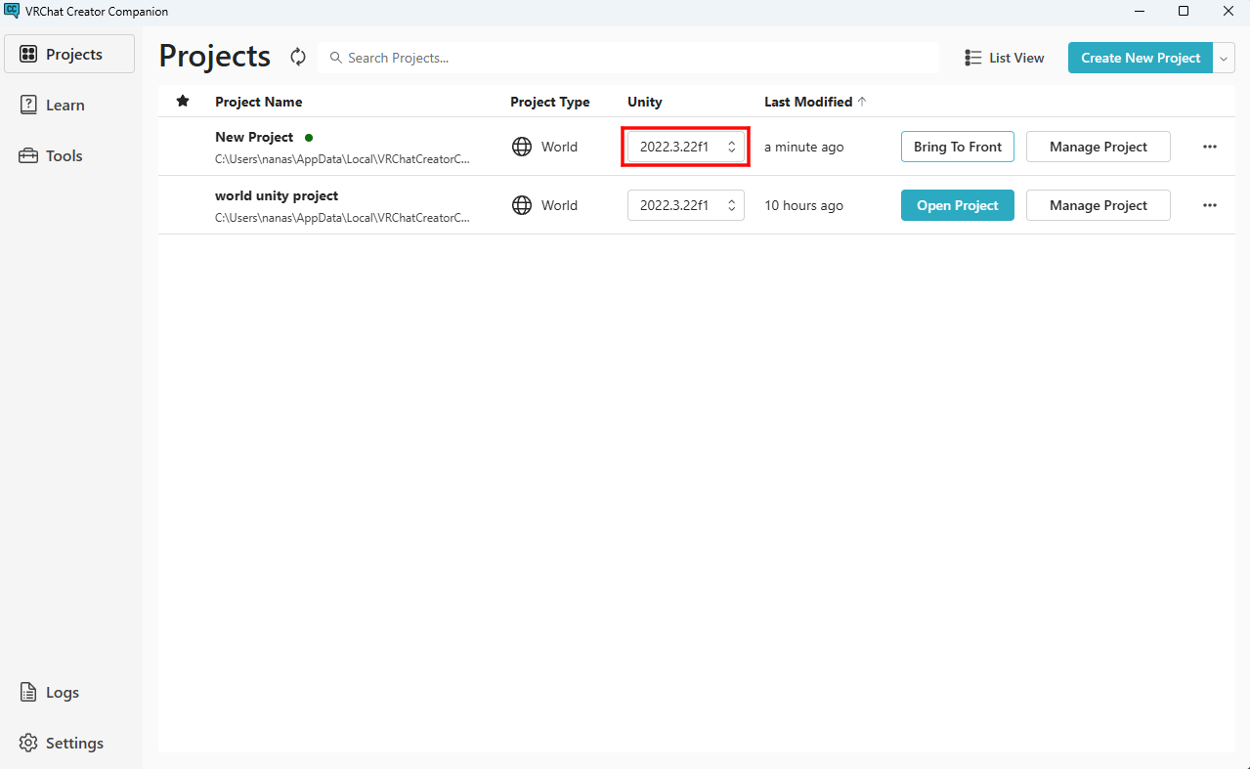Open Unity version dropdown for New Project
The height and width of the screenshot is (769, 1250).
[x=686, y=147]
